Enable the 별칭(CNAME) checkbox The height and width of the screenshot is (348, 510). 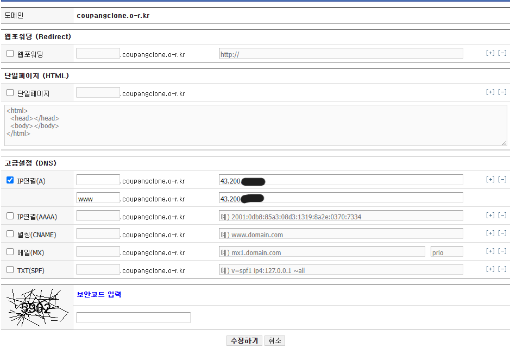point(10,234)
